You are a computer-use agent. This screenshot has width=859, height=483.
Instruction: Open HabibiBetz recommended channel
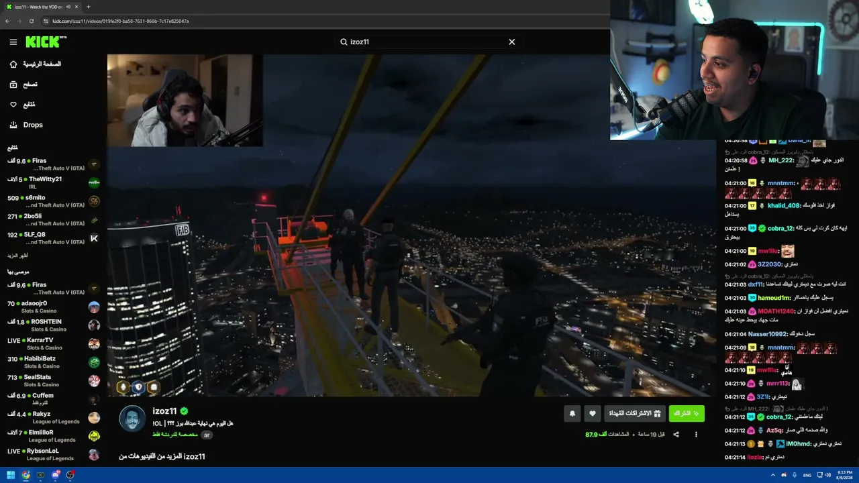click(54, 362)
